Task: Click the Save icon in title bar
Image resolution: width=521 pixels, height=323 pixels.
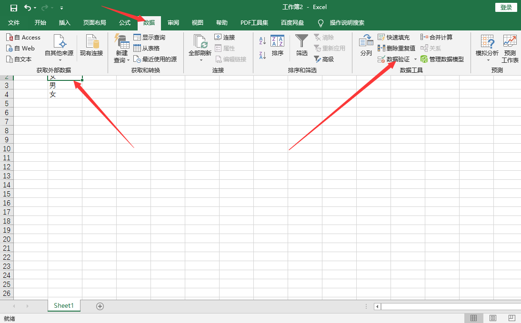Action: (14, 8)
